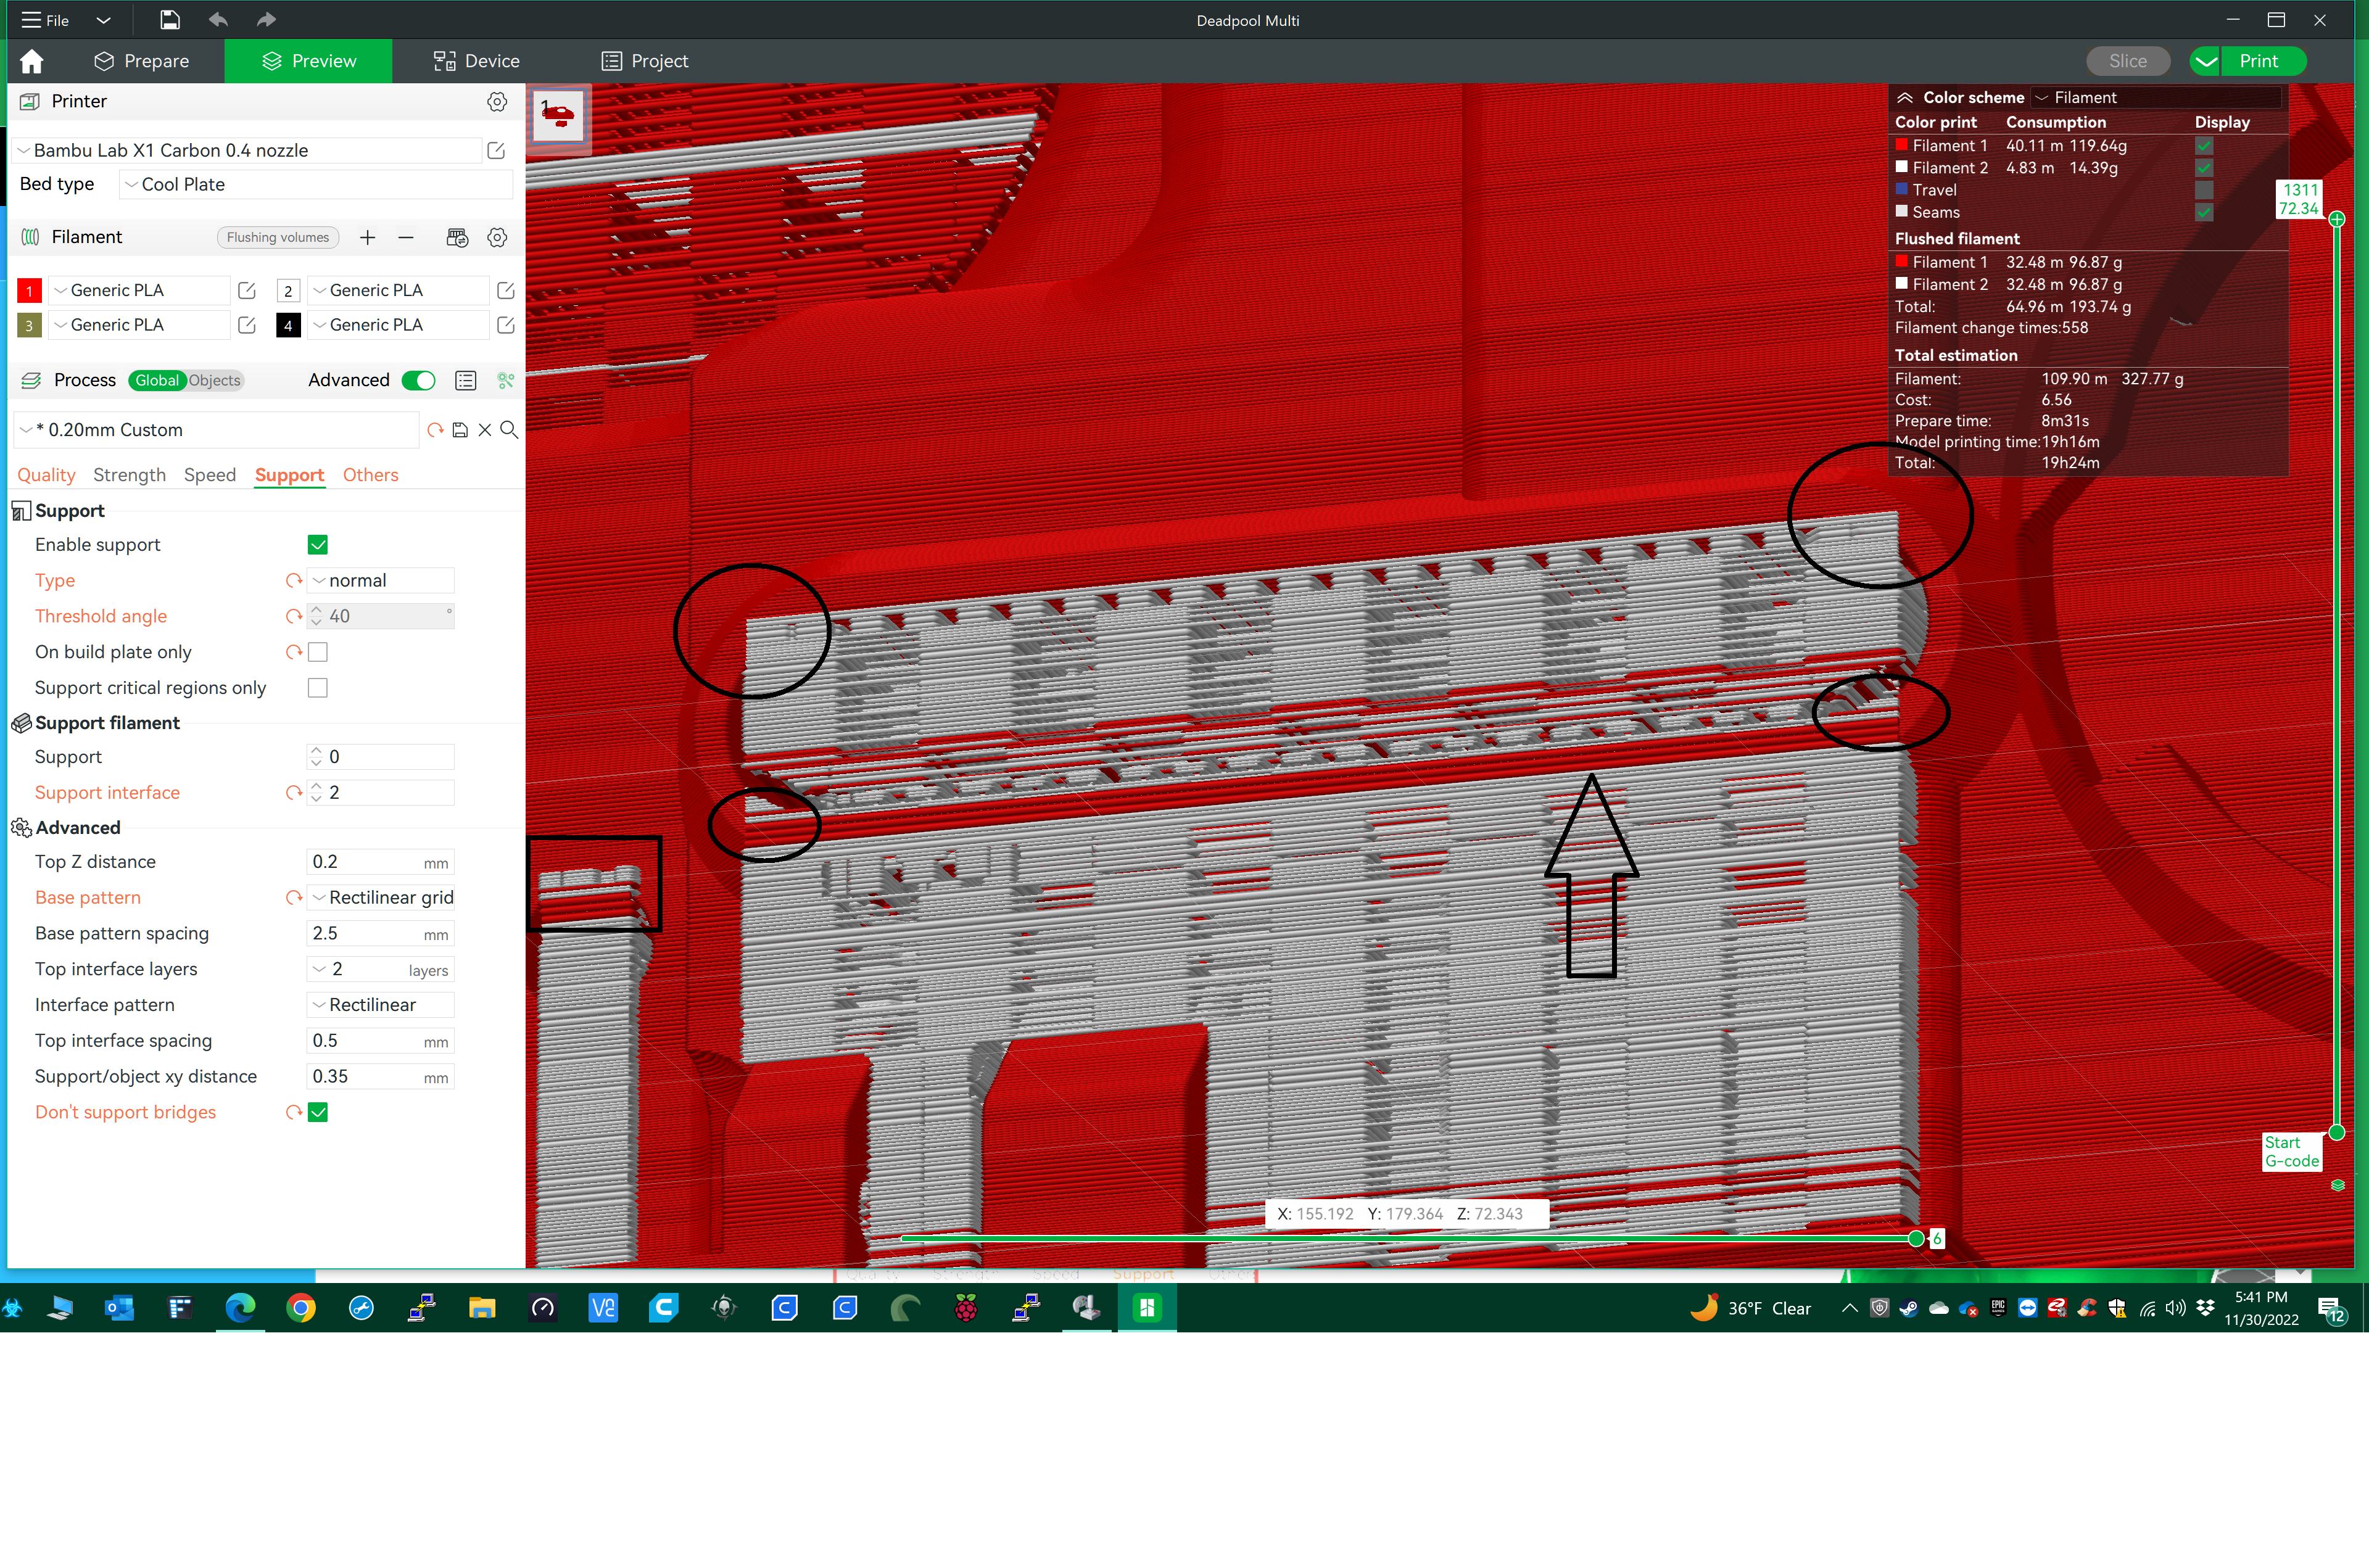
Task: Open filament settings gear icon
Action: point(497,237)
